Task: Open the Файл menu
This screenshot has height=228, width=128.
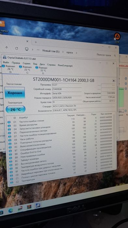Action: [x=6, y=62]
